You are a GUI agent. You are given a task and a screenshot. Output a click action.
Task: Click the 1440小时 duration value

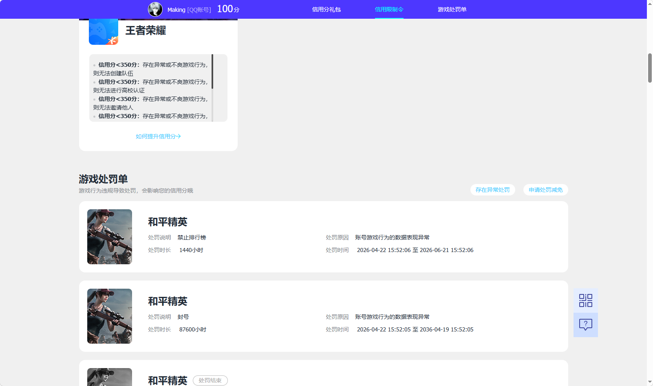[191, 250]
